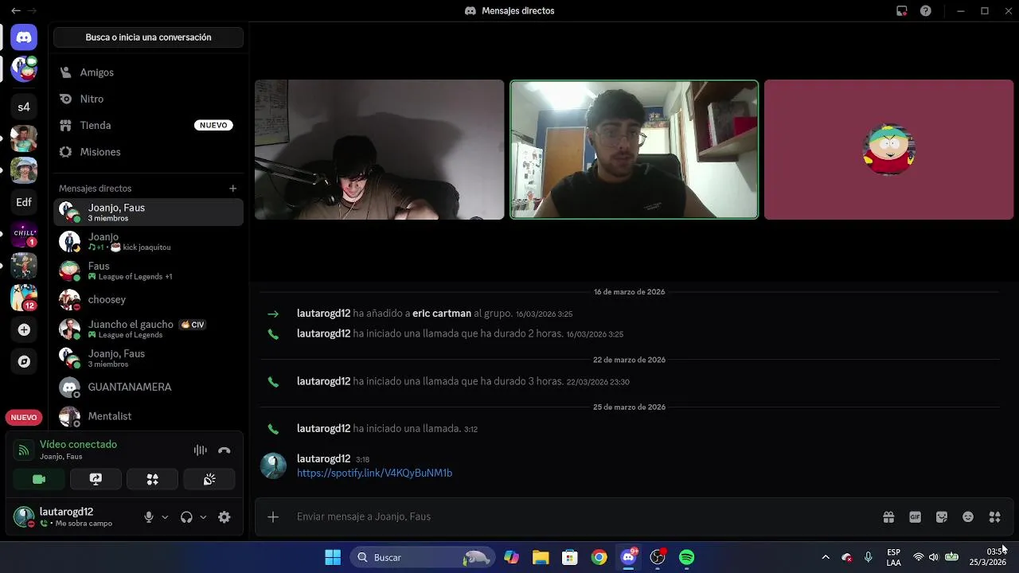Open Google Chrome from the taskbar

click(599, 557)
